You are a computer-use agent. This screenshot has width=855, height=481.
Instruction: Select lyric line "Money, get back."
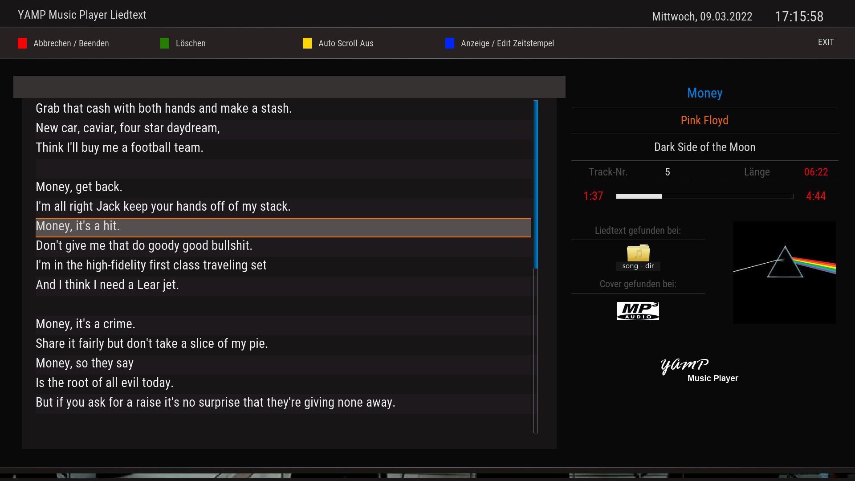click(x=79, y=187)
